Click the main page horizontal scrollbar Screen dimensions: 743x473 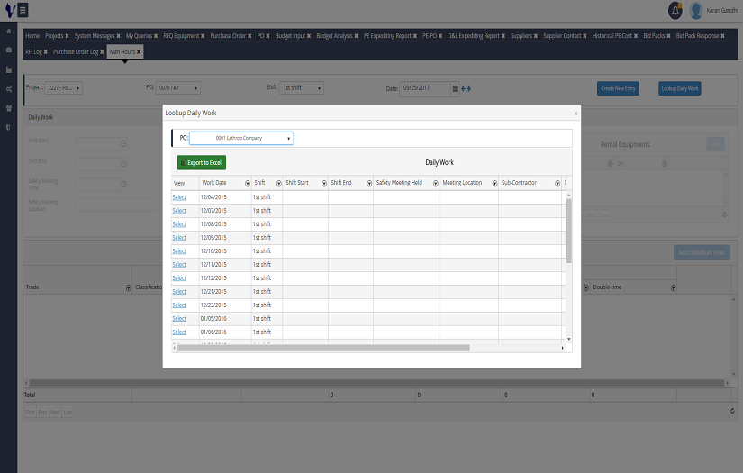point(376,383)
